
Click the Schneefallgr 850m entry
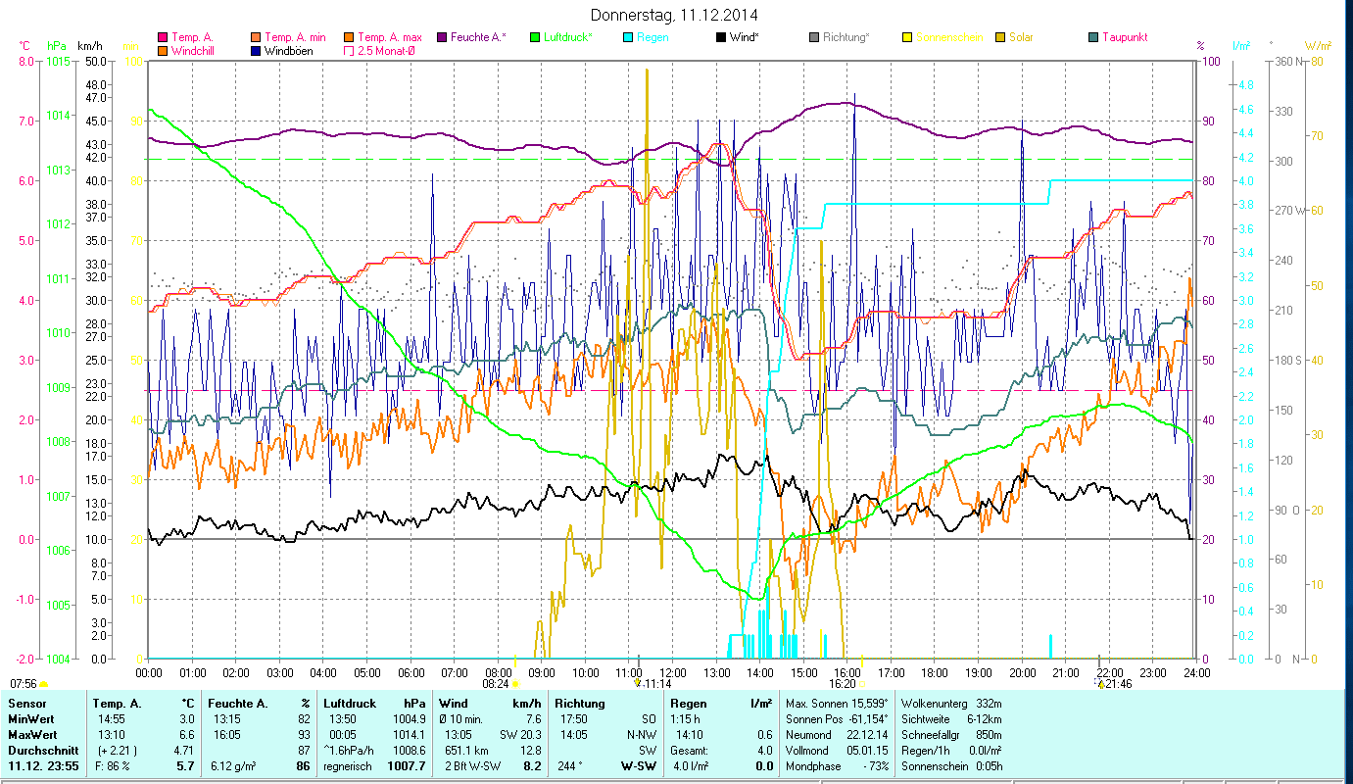coord(950,735)
